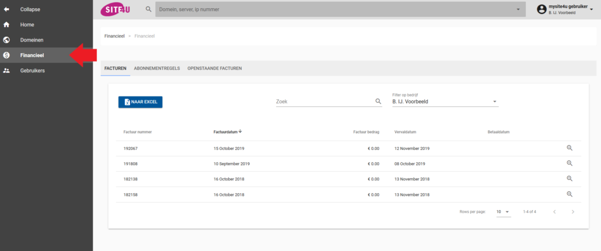The height and width of the screenshot is (251, 601).
Task: Click the Home house icon in sidebar
Action: coord(6,25)
